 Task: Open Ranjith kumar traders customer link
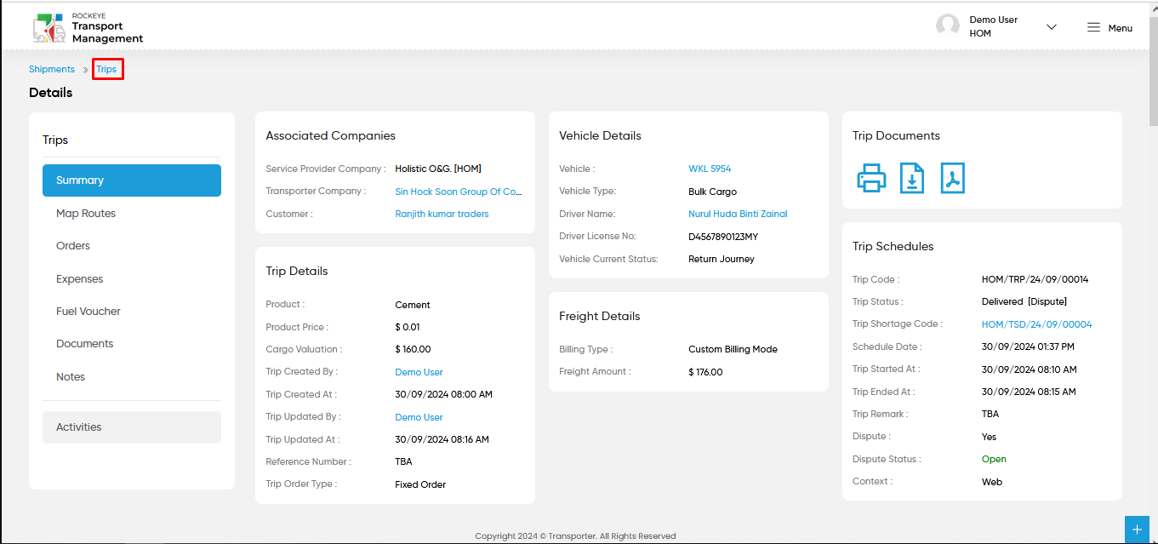(x=442, y=214)
